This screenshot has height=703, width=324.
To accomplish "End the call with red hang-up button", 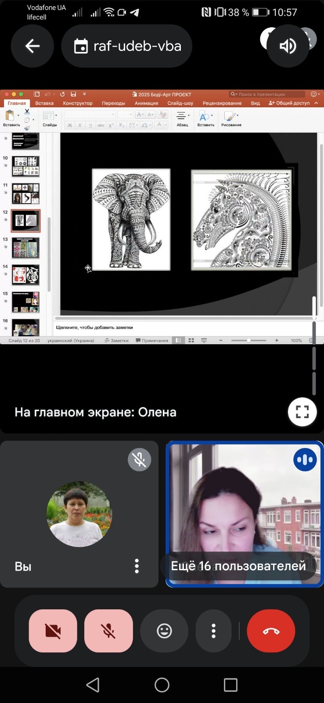I will coord(271,631).
